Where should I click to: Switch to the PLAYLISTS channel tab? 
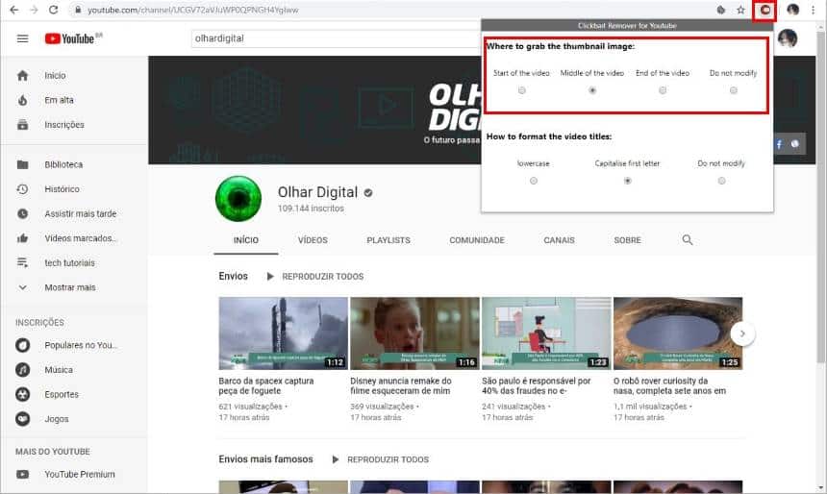388,240
